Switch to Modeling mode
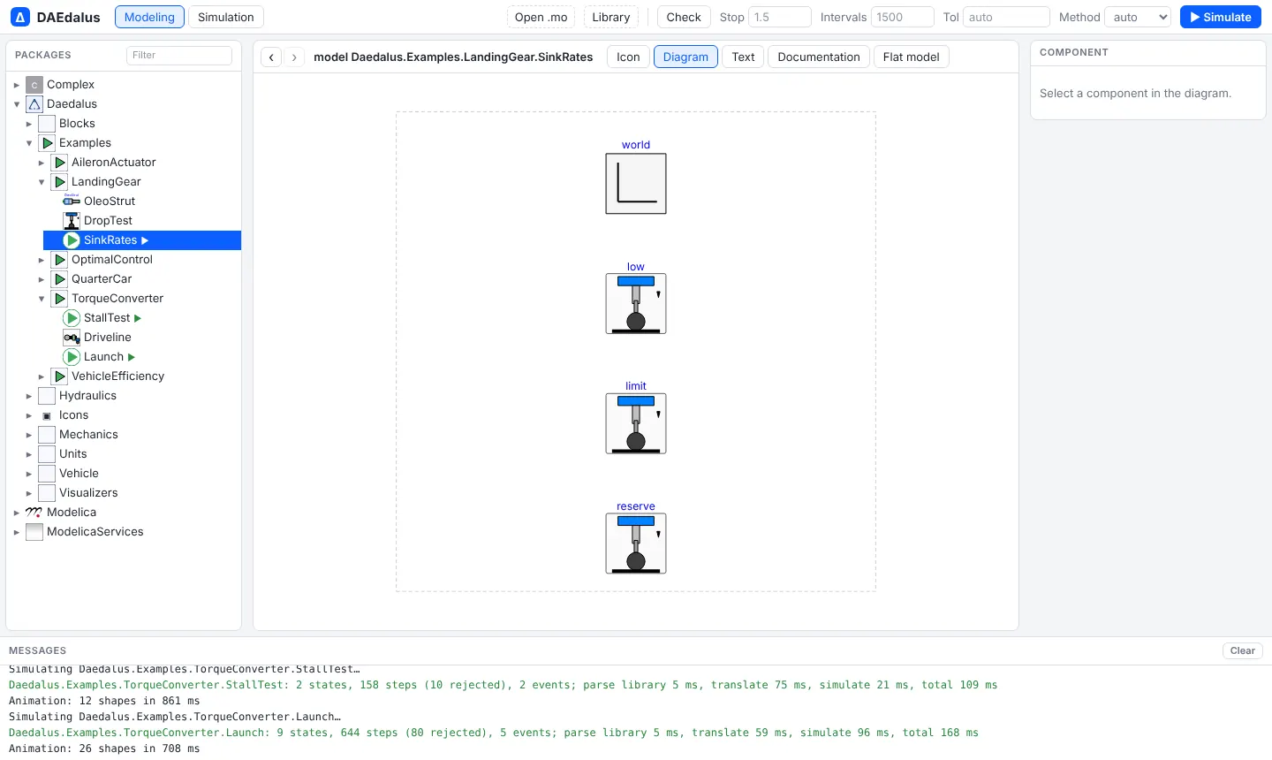1272x760 pixels. tap(149, 17)
